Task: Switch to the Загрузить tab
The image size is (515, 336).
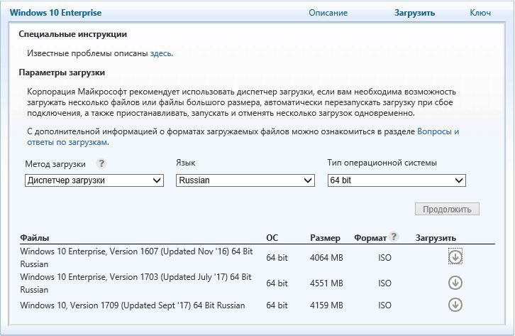Action: (x=414, y=13)
